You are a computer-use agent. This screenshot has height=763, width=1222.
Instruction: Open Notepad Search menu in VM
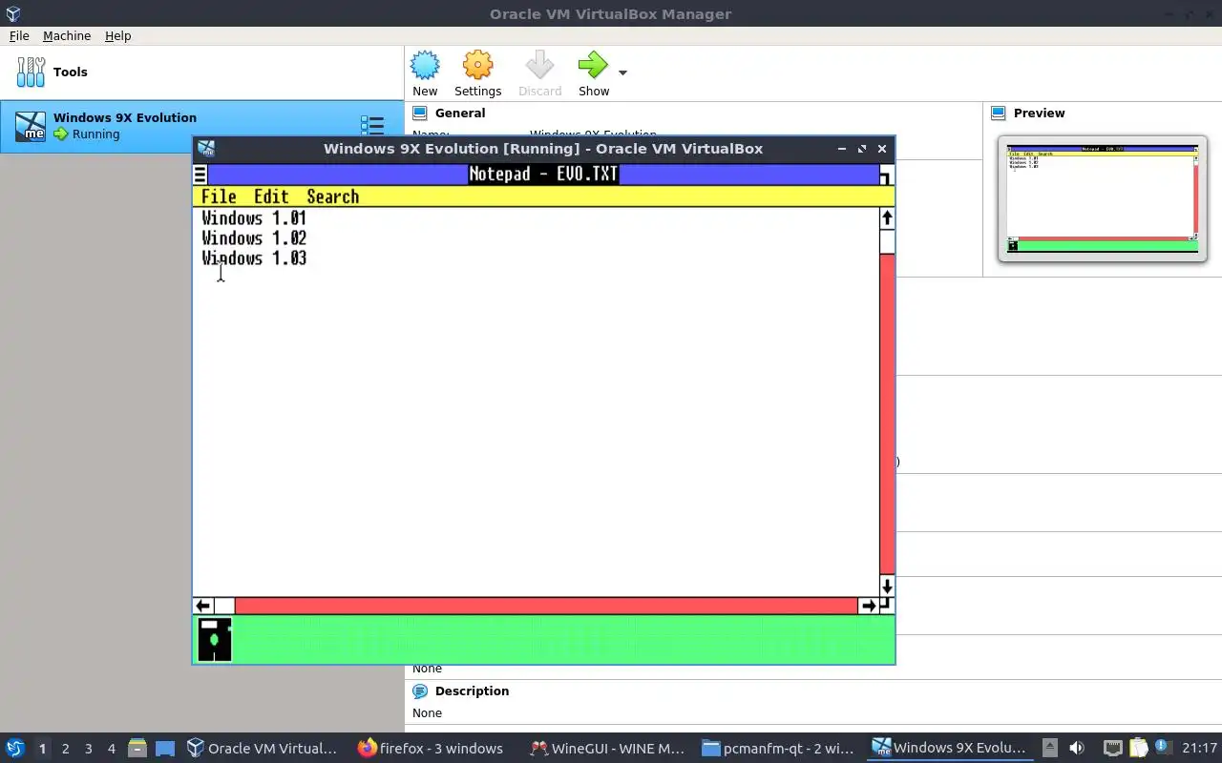pos(332,196)
